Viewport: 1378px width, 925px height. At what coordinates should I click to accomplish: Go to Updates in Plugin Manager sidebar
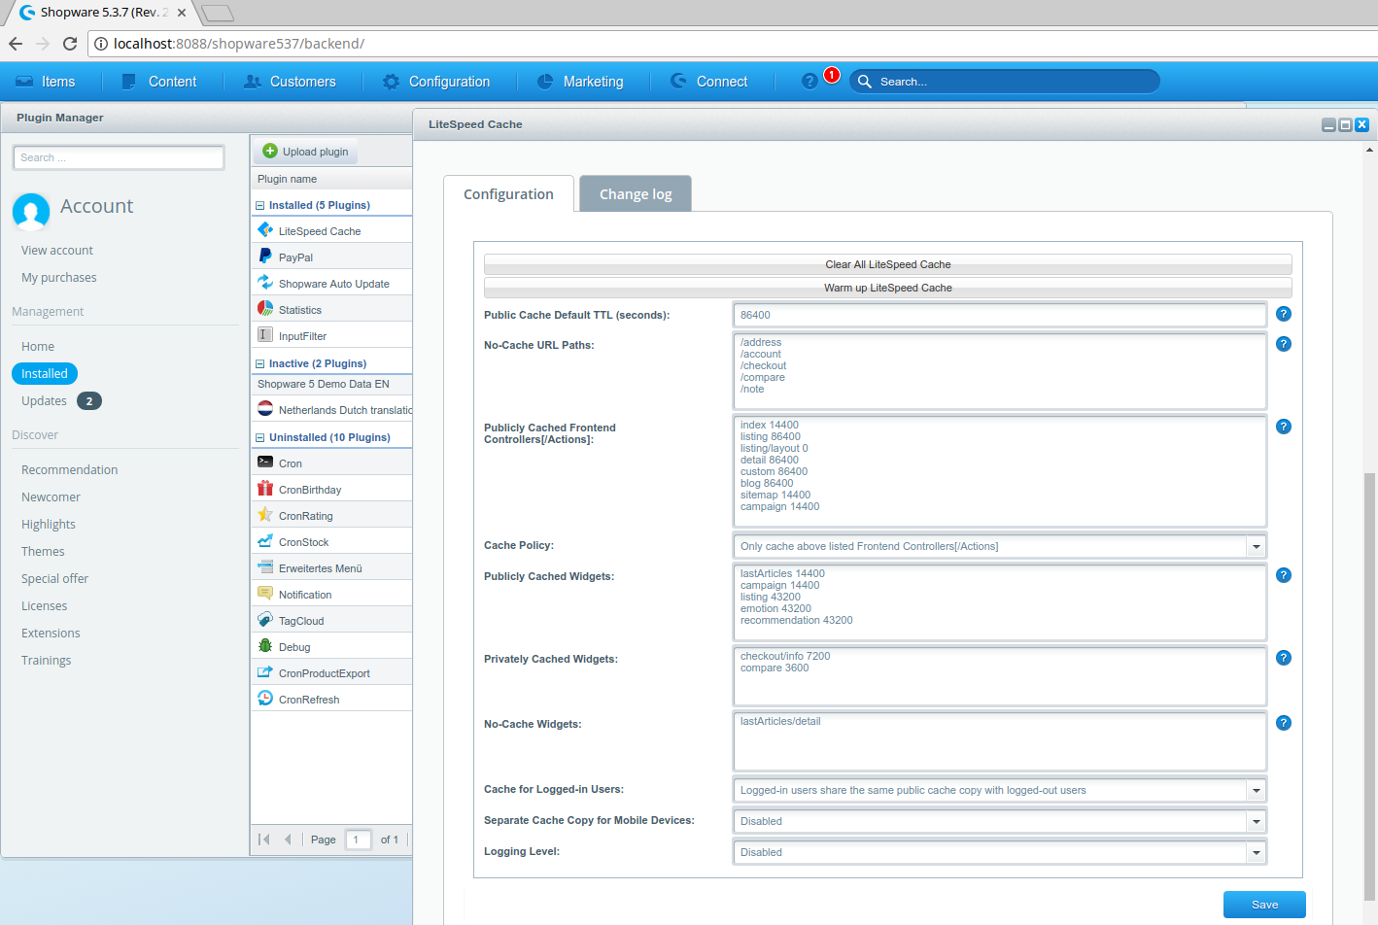pos(44,400)
